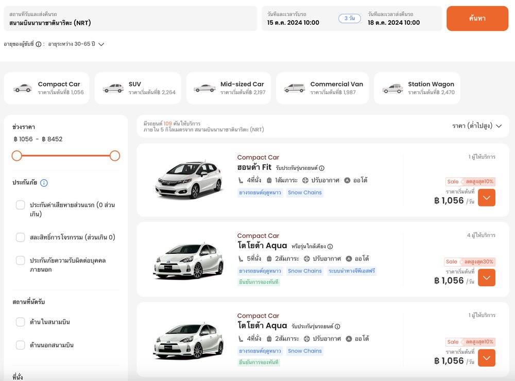Click the maximum price slider handle

tap(115, 155)
